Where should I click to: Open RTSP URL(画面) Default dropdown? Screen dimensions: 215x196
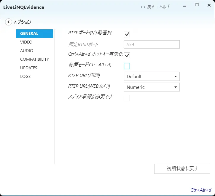(152, 76)
